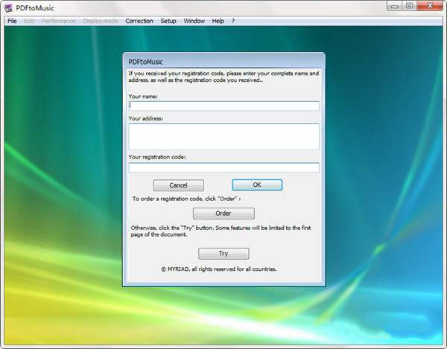Click Order to buy a registration code

[223, 214]
